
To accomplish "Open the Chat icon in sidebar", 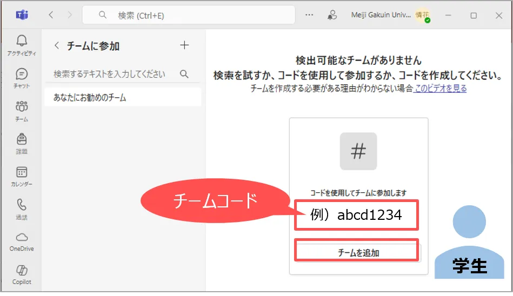I will tap(22, 77).
